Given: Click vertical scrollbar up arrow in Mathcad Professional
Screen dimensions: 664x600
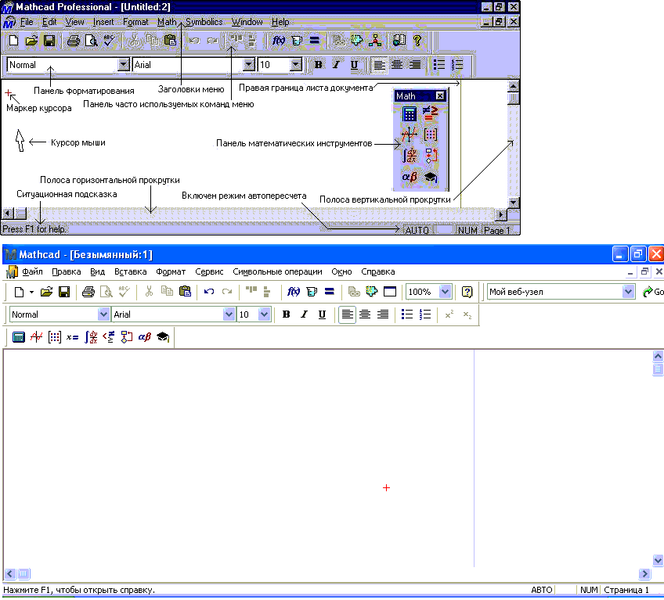Looking at the screenshot, I should pyautogui.click(x=513, y=86).
